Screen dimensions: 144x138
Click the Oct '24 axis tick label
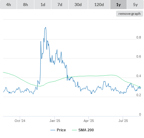(x=20, y=121)
